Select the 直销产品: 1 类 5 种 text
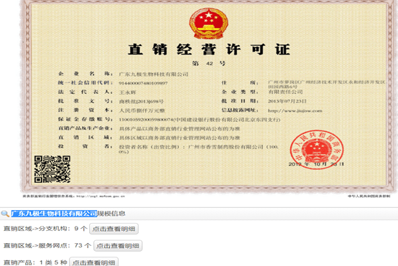 [x=35, y=262]
